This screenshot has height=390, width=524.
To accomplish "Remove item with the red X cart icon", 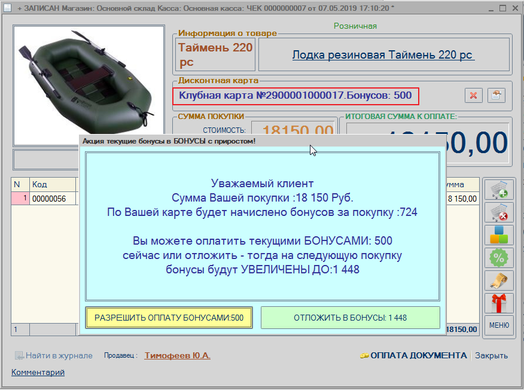I will [499, 212].
